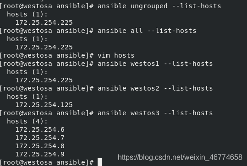Click the 'ansible all --list-hosts' command
The image size is (247, 166).
(x=147, y=31)
